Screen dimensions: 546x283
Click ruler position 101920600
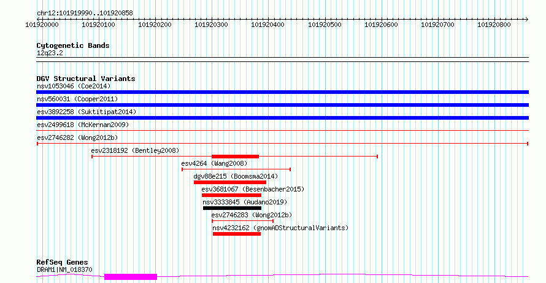[x=382, y=25]
